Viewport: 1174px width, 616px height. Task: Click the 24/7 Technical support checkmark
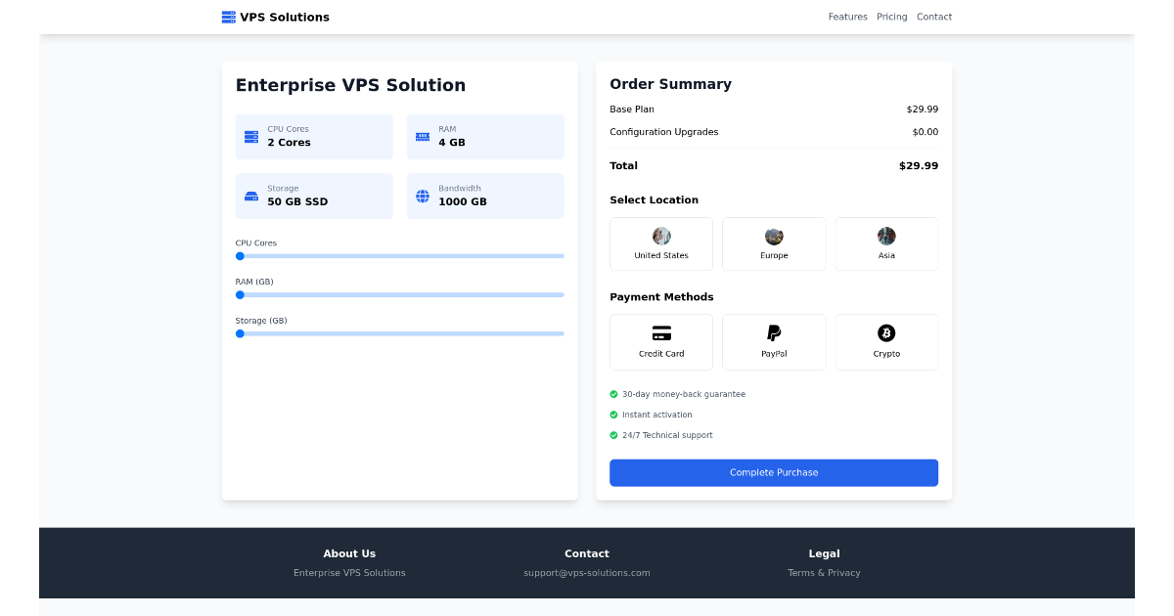click(614, 435)
